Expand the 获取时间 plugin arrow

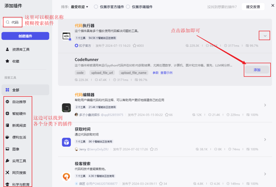(x=265, y=139)
